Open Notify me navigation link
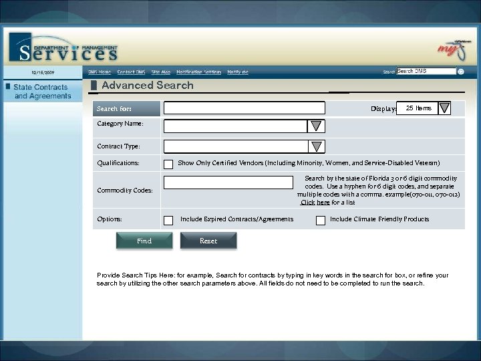481x361 pixels. [238, 72]
